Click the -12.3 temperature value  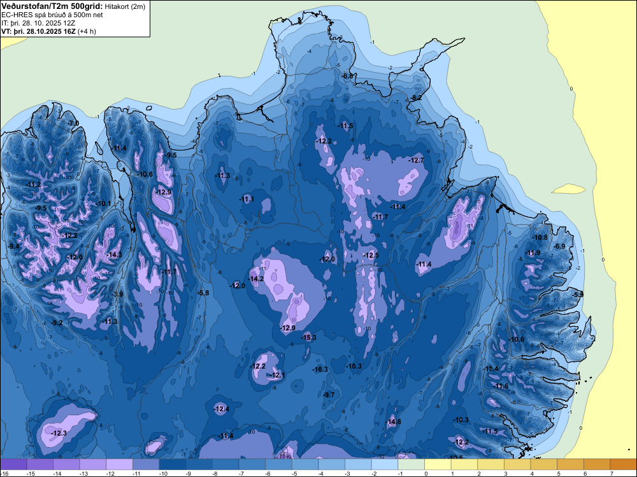coord(59,433)
